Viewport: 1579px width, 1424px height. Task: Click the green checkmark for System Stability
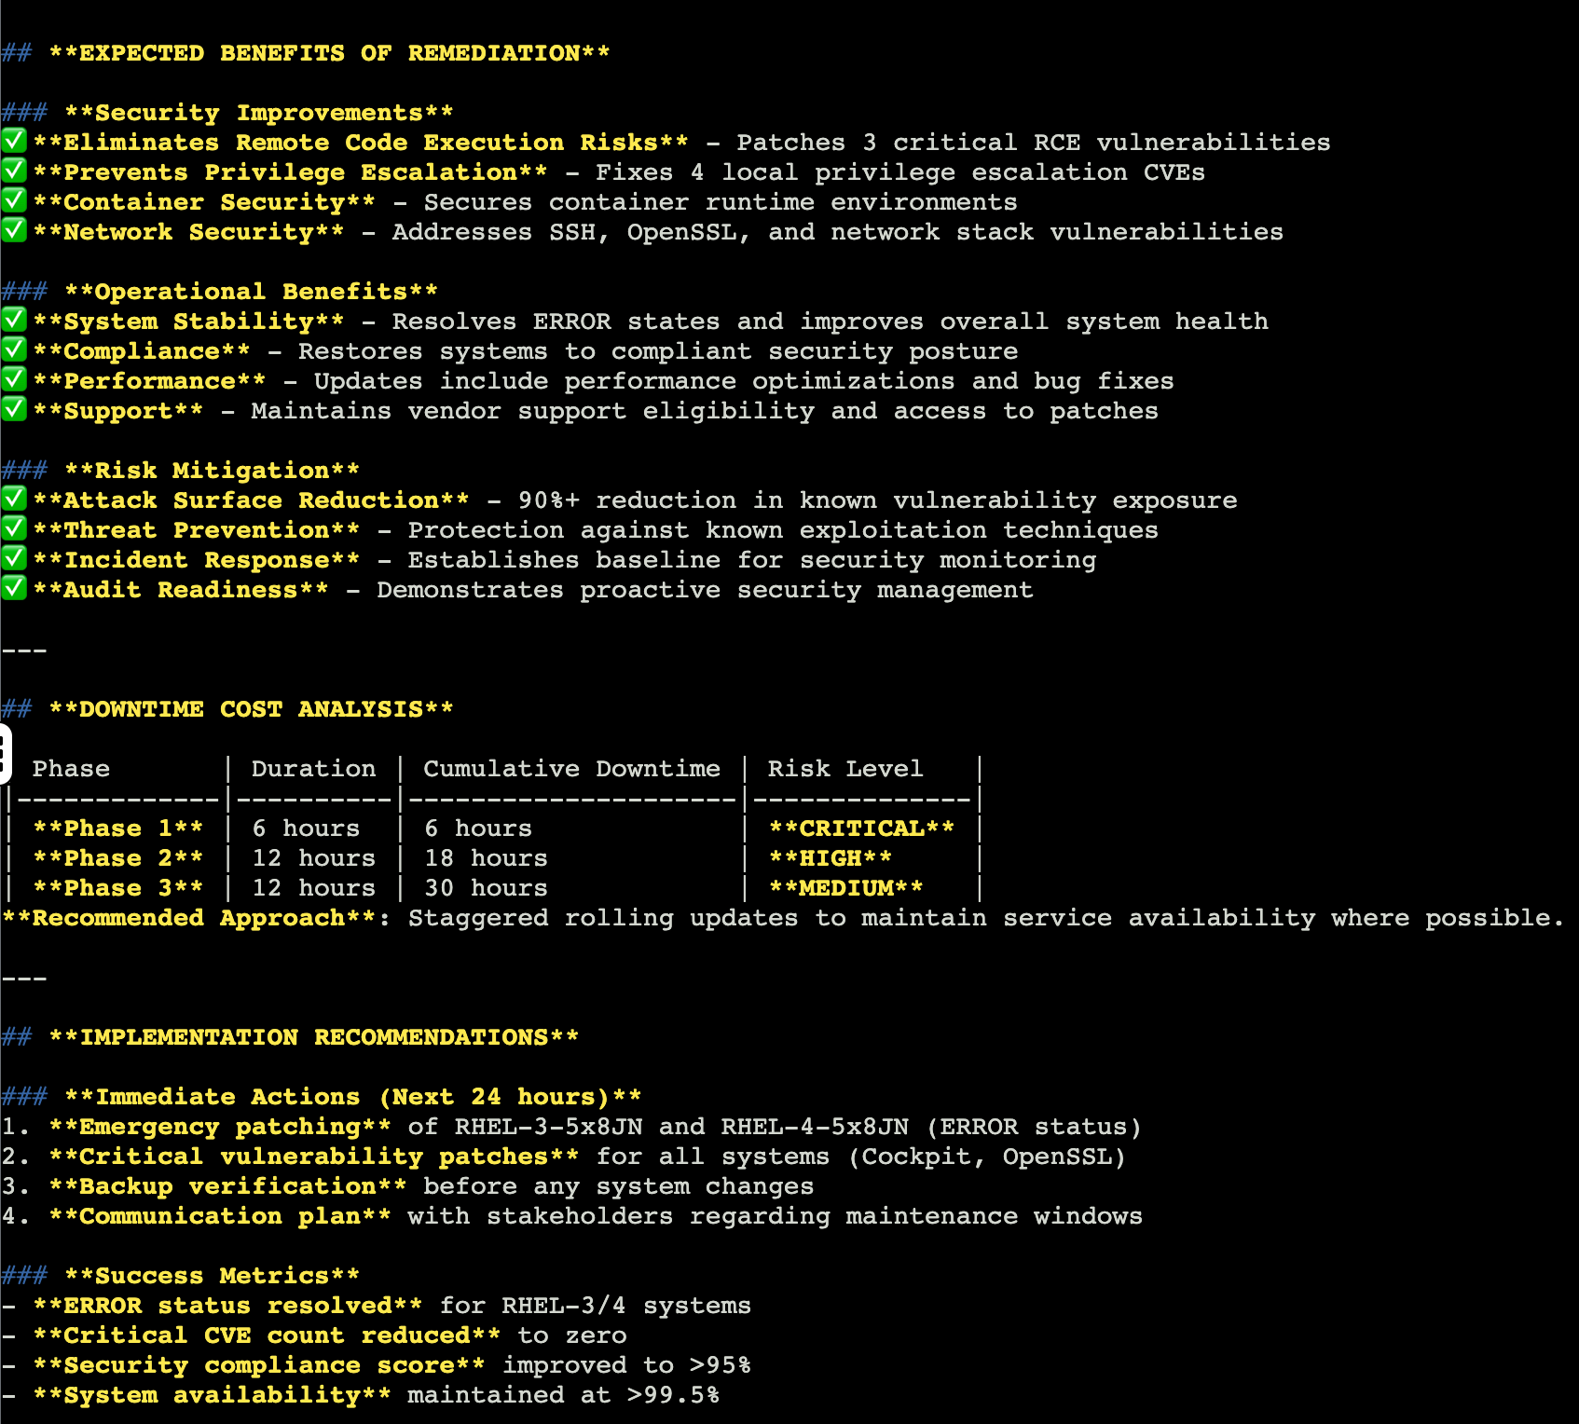pos(13,321)
